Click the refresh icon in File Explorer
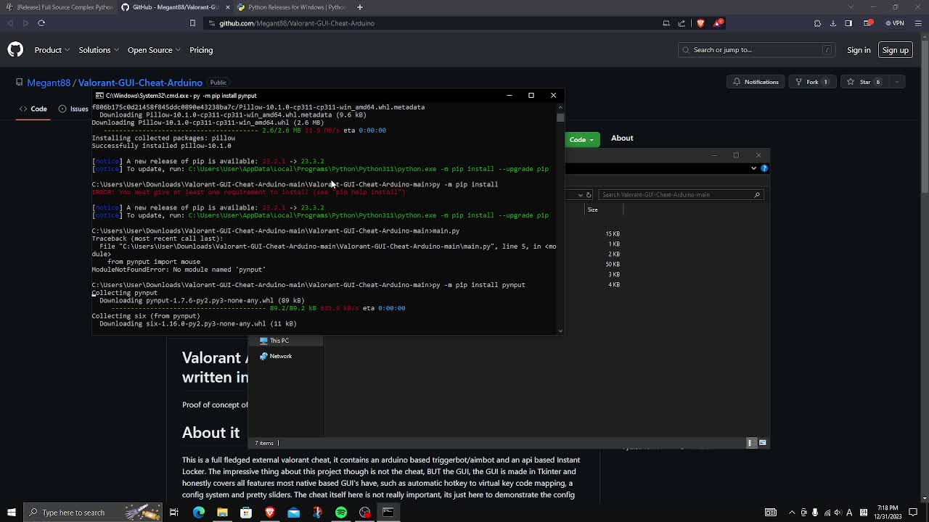 pyautogui.click(x=589, y=194)
